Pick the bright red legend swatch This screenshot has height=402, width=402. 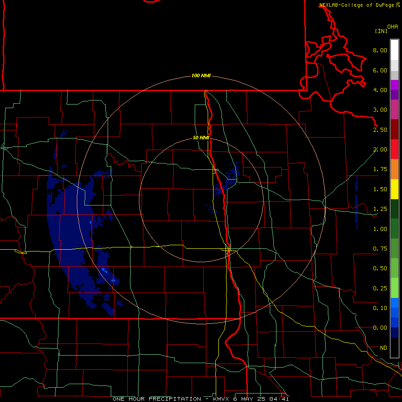tap(394, 149)
